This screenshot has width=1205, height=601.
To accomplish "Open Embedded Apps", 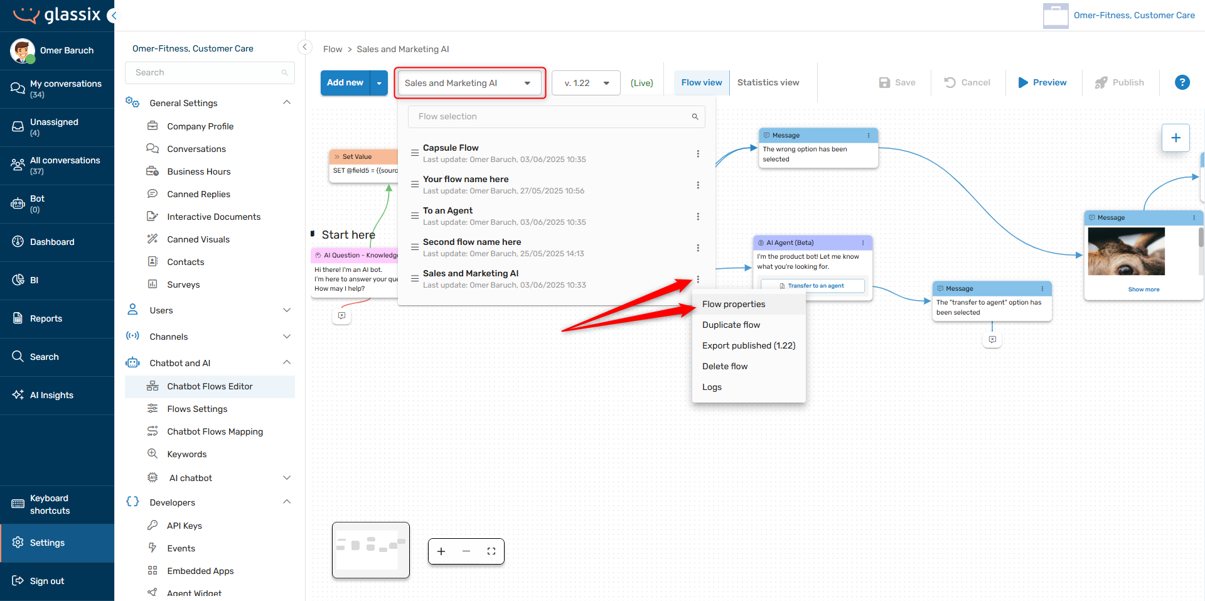I will pos(210,571).
